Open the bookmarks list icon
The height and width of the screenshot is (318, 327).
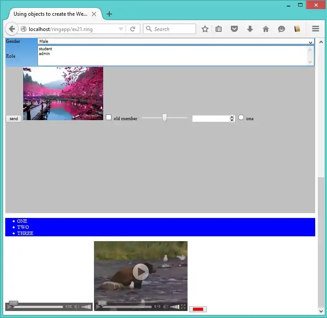click(x=219, y=29)
